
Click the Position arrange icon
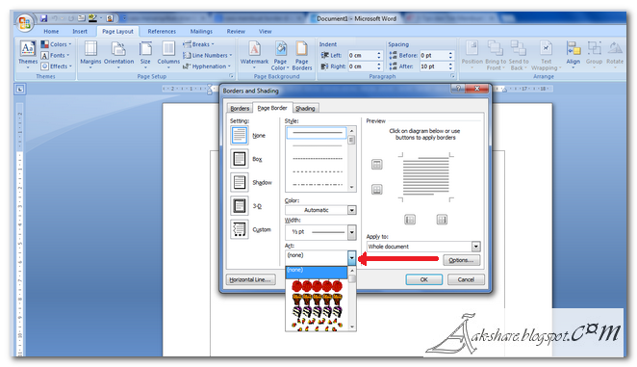pyautogui.click(x=472, y=55)
